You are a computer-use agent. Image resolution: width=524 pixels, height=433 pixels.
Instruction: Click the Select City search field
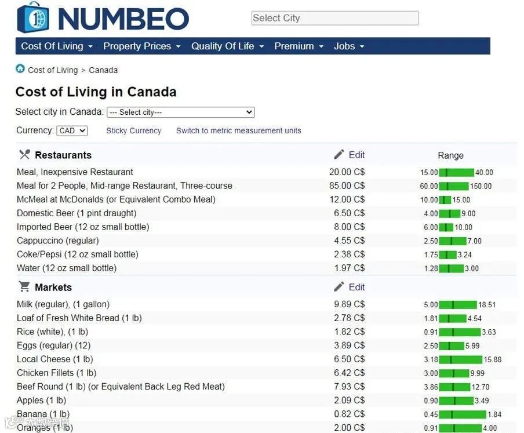[x=335, y=18]
